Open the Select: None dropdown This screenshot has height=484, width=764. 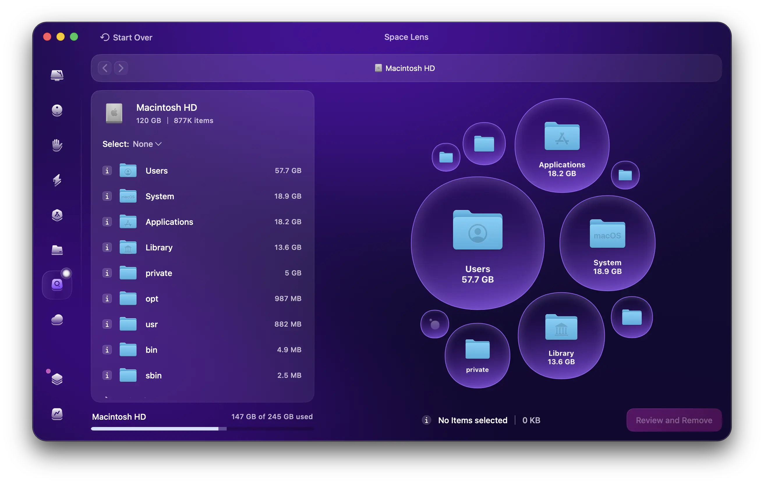click(132, 144)
